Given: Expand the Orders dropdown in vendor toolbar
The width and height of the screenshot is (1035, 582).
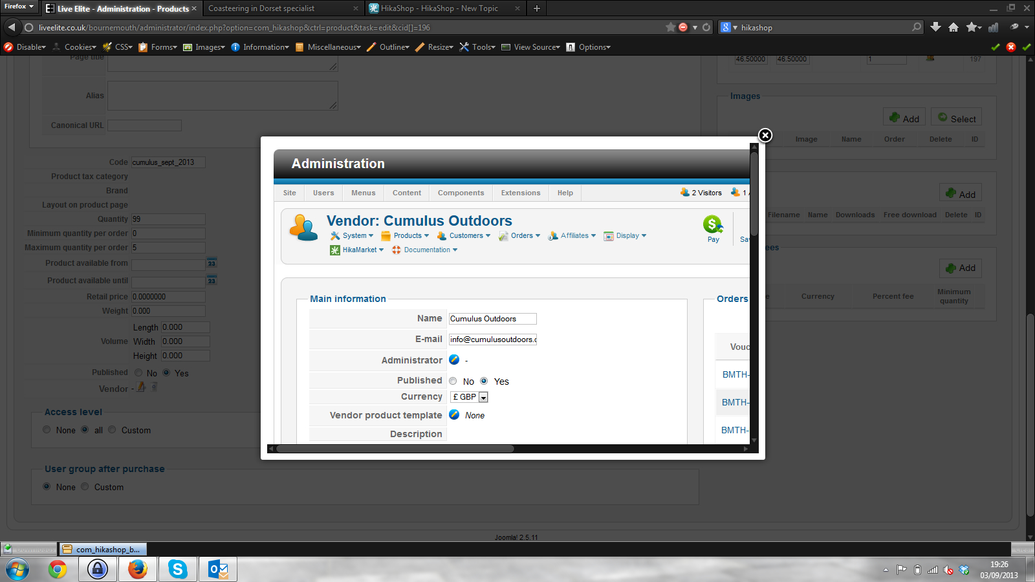Looking at the screenshot, I should [519, 235].
